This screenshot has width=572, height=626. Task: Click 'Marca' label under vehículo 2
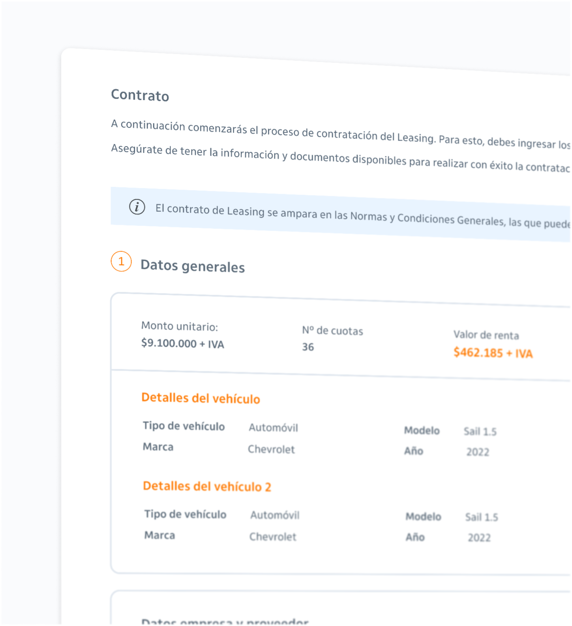point(159,535)
